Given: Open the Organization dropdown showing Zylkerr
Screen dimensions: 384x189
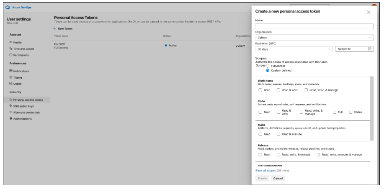Looking at the screenshot, I should [x=314, y=38].
